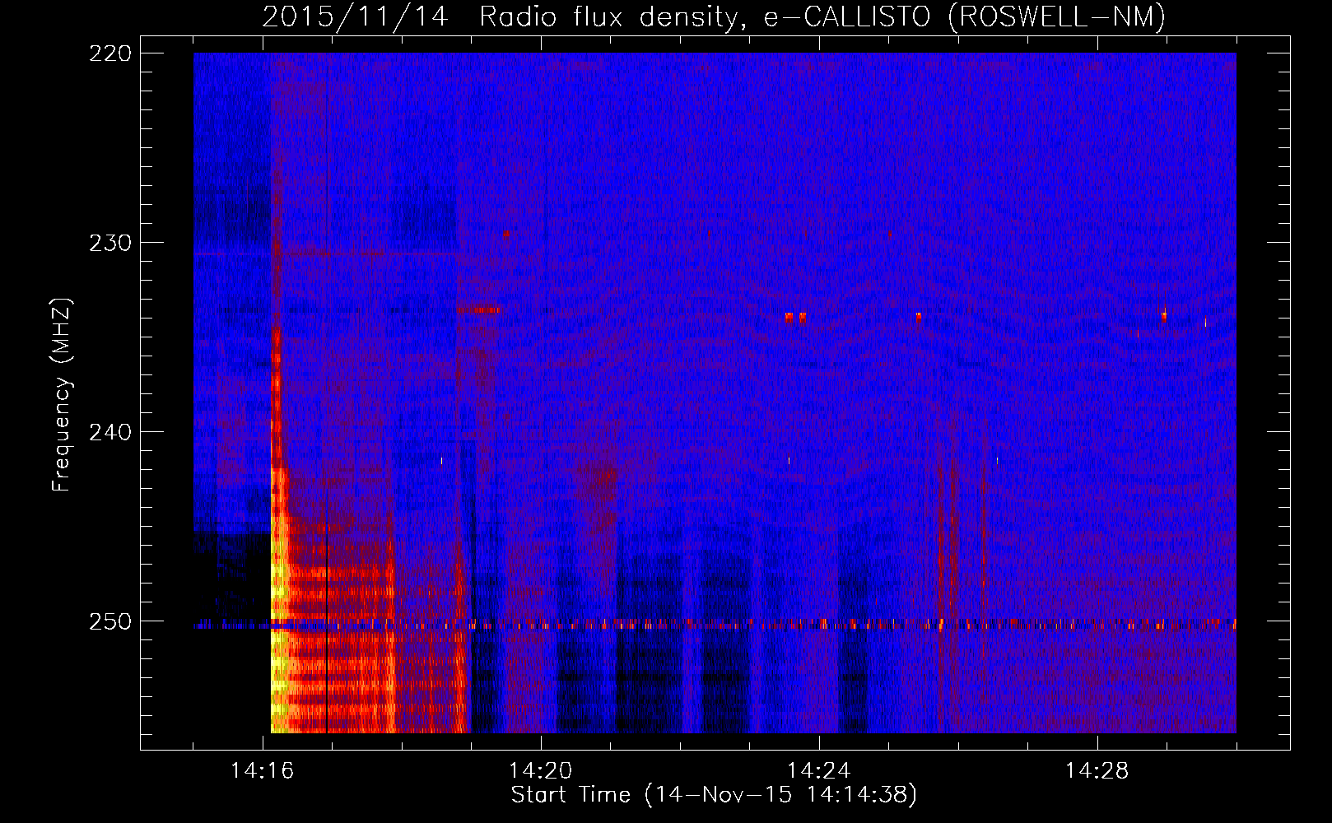This screenshot has height=823, width=1332.
Task: Click the 14:20 time tick label
Action: [x=540, y=770]
